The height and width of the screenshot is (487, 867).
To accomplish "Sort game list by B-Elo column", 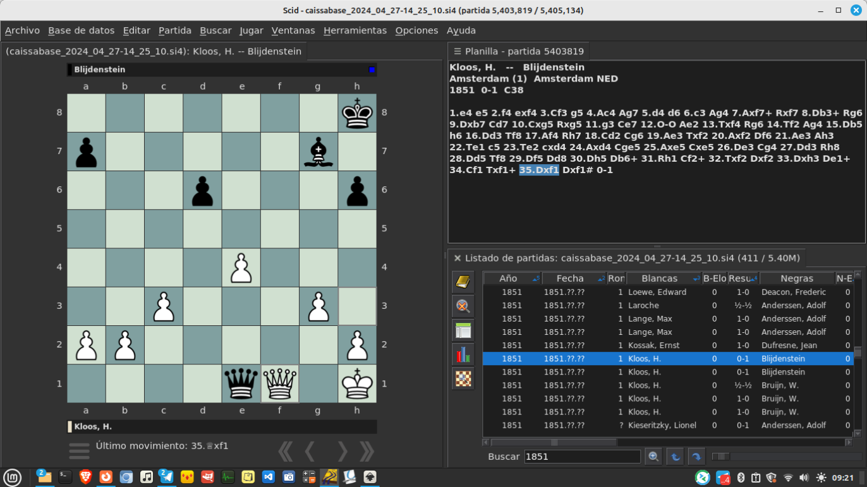I will pyautogui.click(x=714, y=279).
